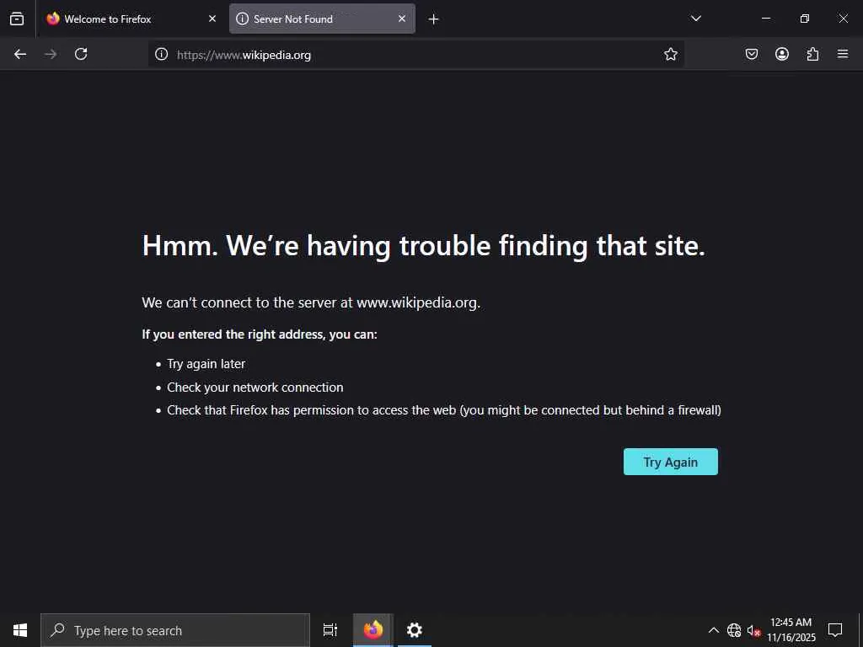Click the 'Try again later' bullet
Screen dimensions: 863x647
click(x=206, y=364)
